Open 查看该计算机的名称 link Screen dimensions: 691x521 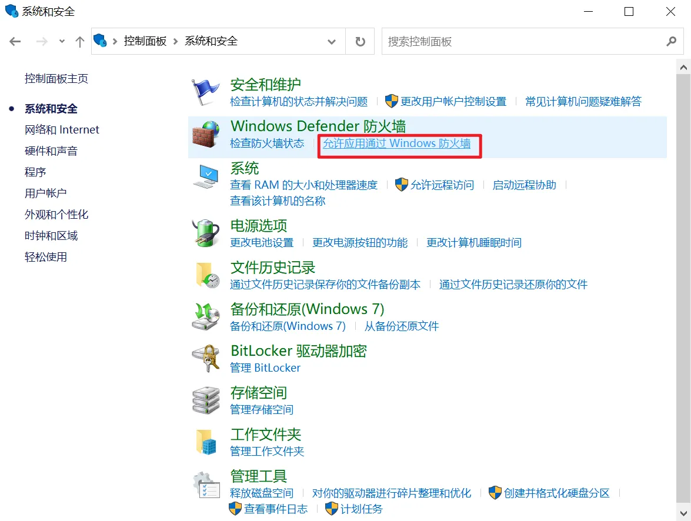pos(278,201)
